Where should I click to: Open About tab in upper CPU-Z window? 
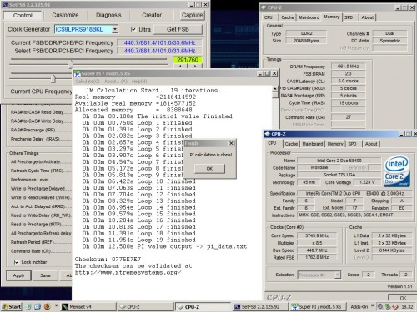pyautogui.click(x=367, y=17)
